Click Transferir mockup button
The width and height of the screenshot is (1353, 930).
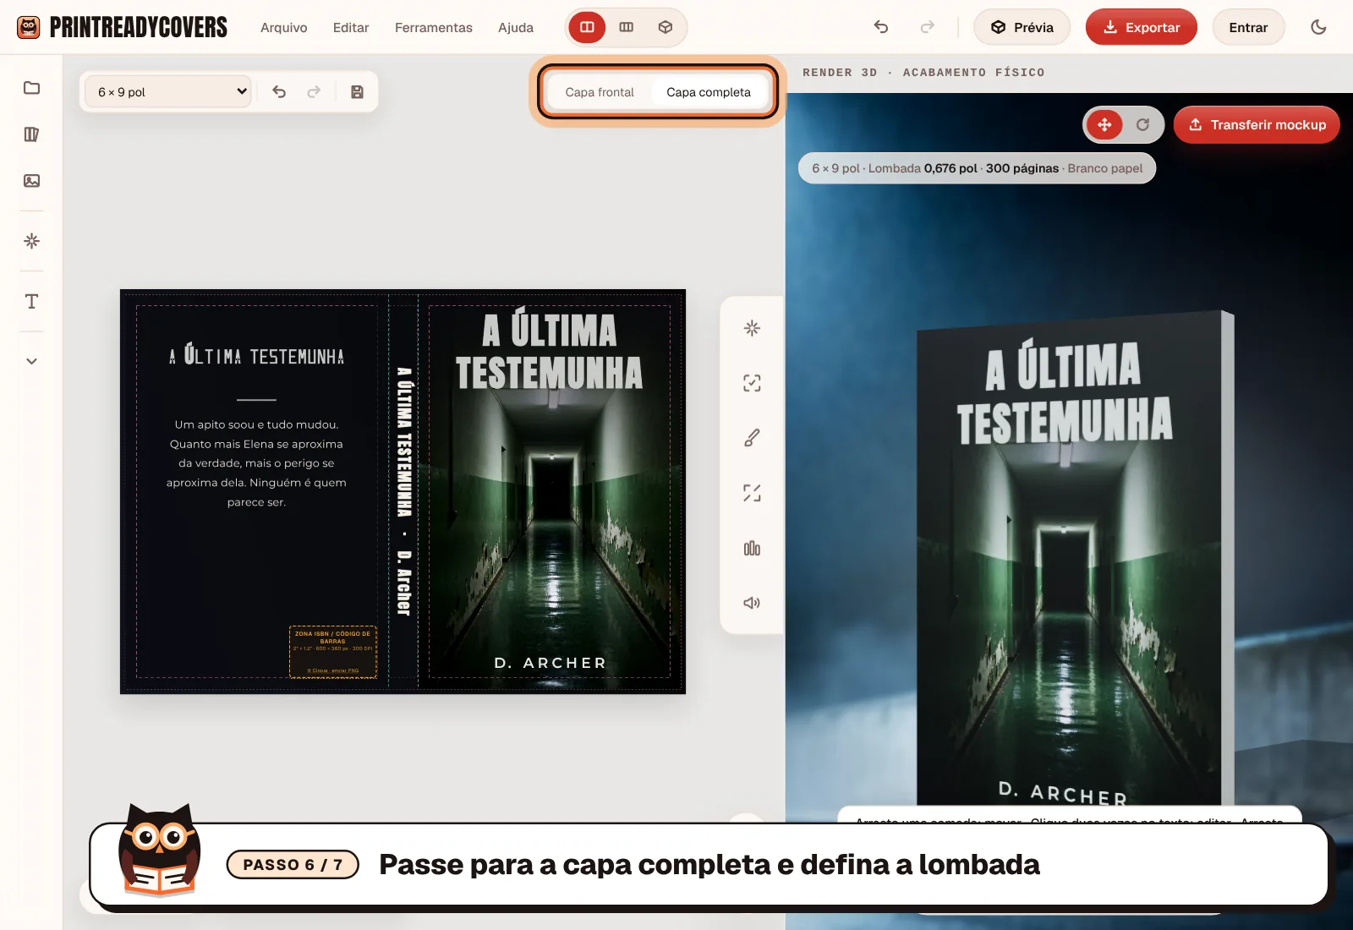tap(1257, 124)
